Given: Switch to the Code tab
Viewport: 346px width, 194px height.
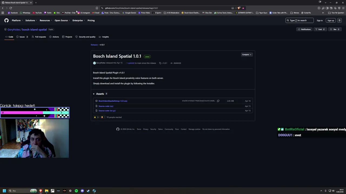Looking at the screenshot, I should 9,37.
